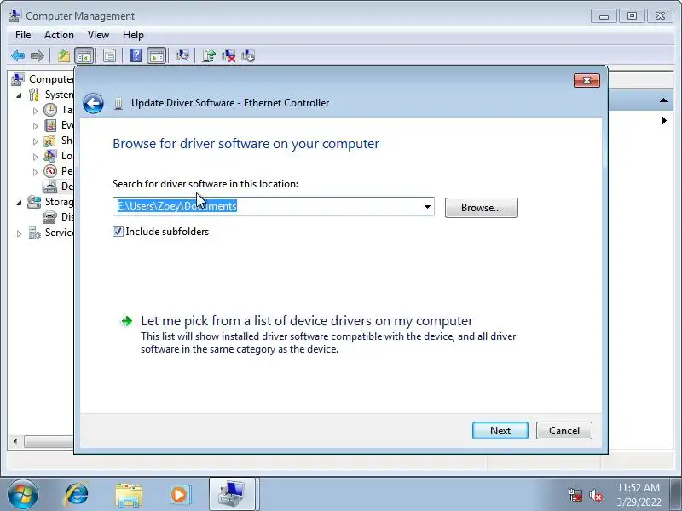The image size is (682, 511).
Task: Expand Services and Applications tree node
Action: click(19, 233)
